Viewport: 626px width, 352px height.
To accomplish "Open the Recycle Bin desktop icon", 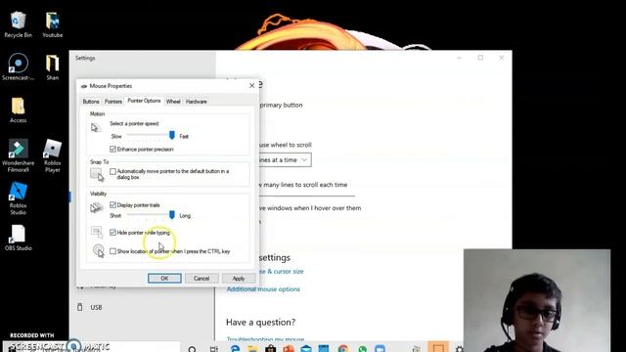I will click(x=18, y=24).
